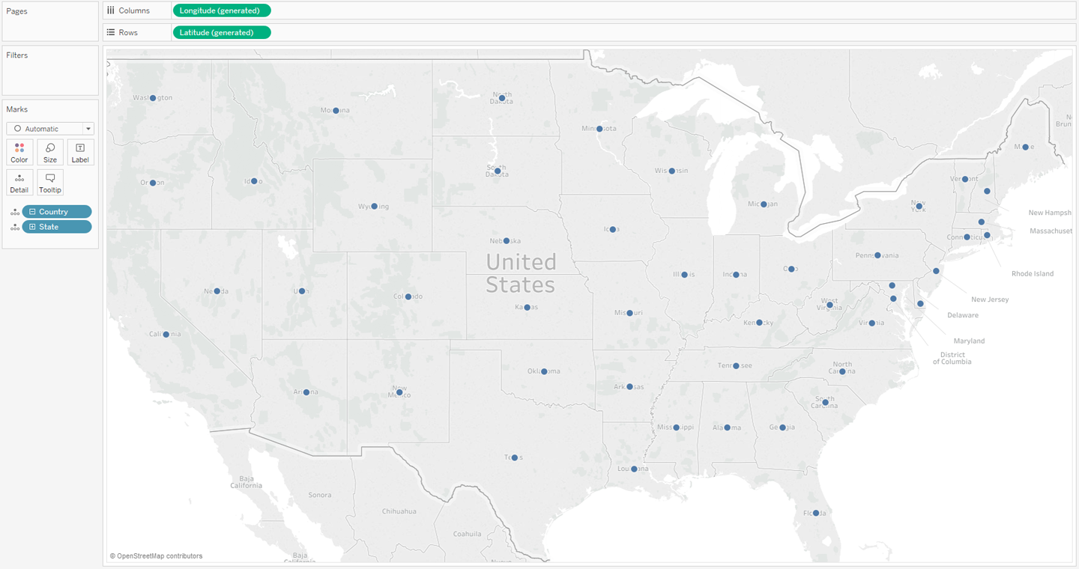1079x569 pixels.
Task: Click the California map point
Action: point(166,334)
